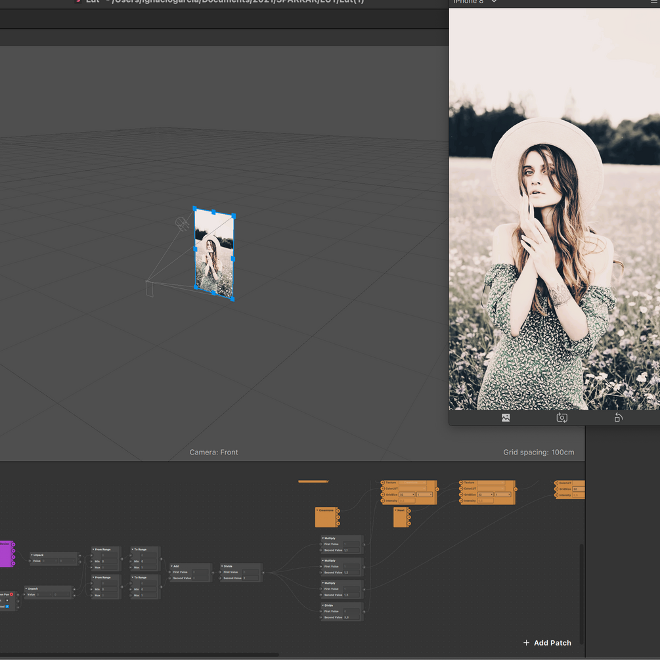Click the top output port of the purple Device patch
The width and height of the screenshot is (660, 660).
[14, 544]
